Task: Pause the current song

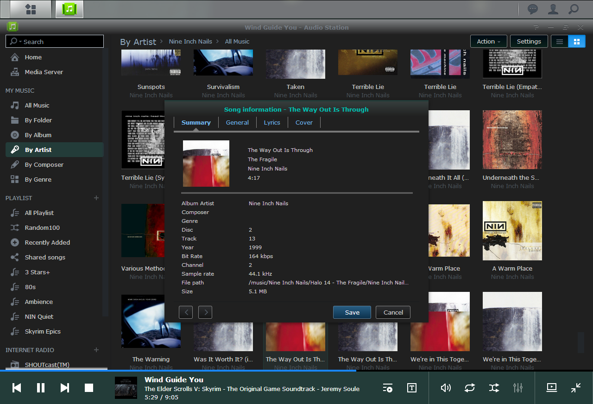Action: click(41, 388)
